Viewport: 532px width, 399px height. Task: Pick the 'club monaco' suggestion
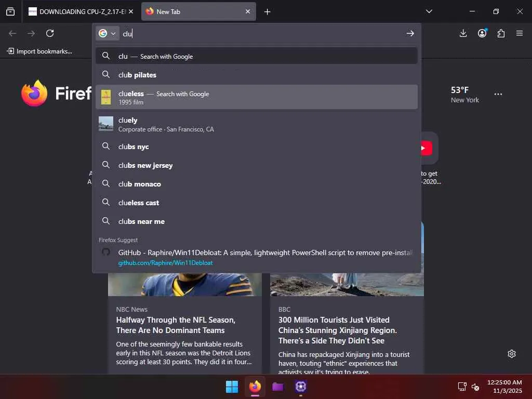click(x=257, y=184)
